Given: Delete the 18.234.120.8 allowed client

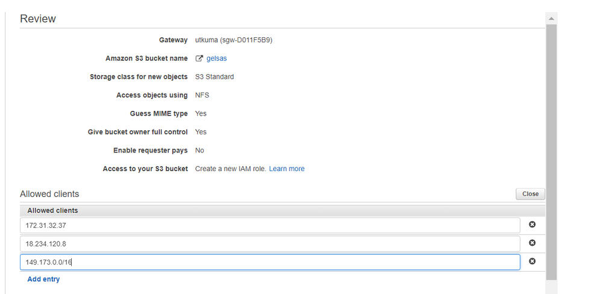Looking at the screenshot, I should (532, 243).
